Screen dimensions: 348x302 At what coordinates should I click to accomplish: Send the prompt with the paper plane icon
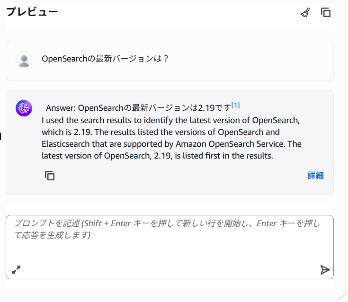click(x=325, y=270)
